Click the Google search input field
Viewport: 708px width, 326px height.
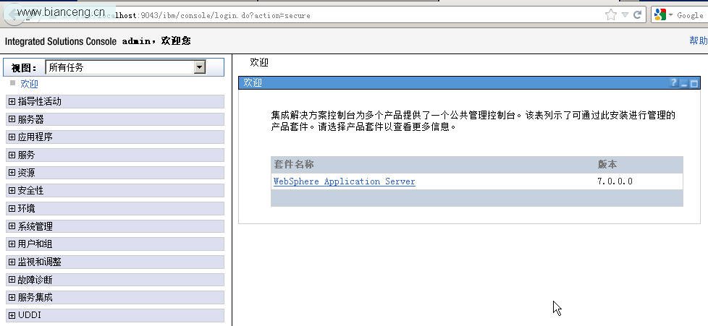click(690, 15)
